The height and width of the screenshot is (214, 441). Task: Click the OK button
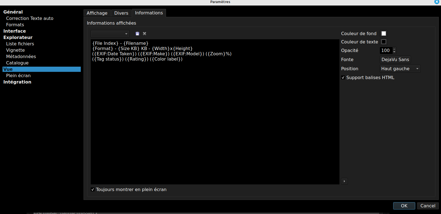click(x=404, y=206)
